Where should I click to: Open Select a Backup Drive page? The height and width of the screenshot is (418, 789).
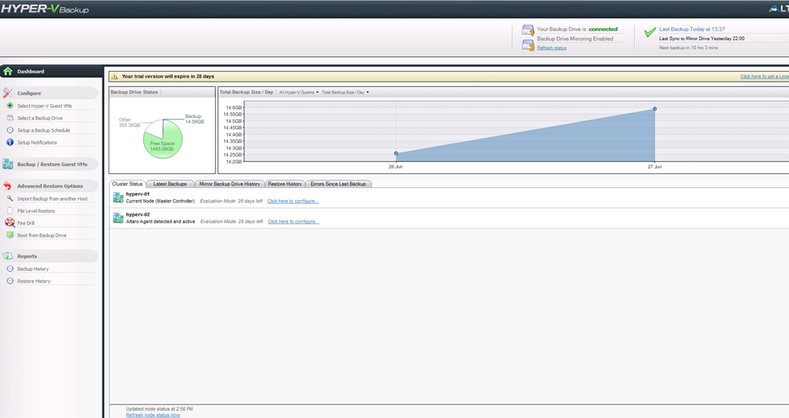(40, 119)
